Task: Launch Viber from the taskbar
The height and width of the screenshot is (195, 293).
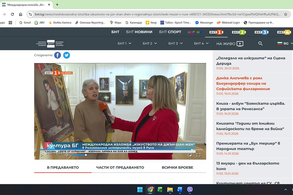Action: click(190, 189)
